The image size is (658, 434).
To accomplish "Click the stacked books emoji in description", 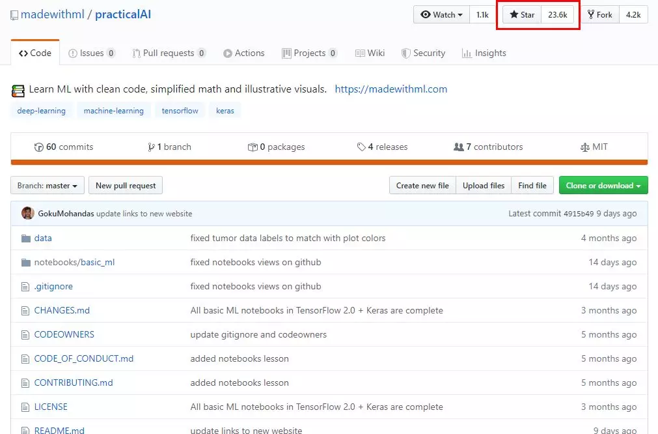I will (x=18, y=91).
